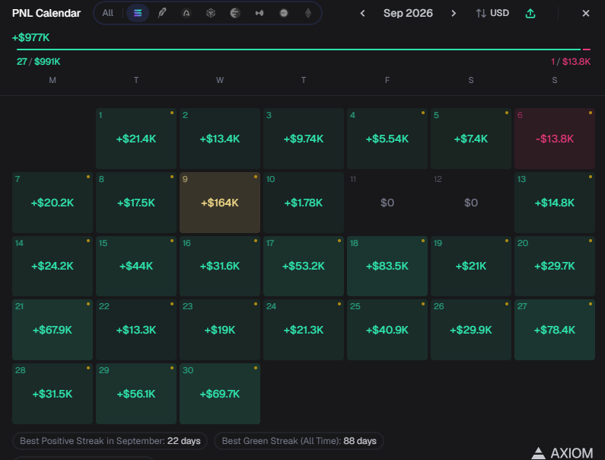Open day 29 with +$56.1K

136,394
